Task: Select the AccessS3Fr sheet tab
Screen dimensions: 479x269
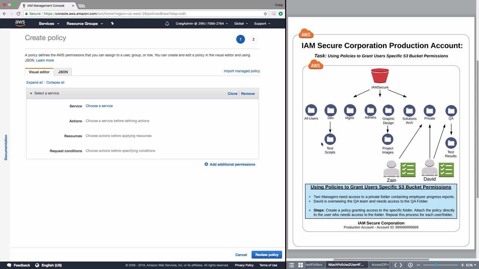Action: (380, 265)
